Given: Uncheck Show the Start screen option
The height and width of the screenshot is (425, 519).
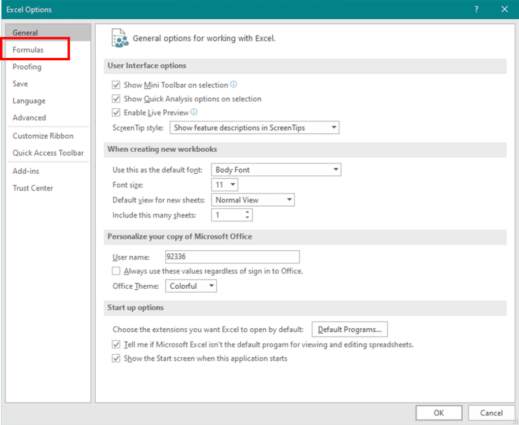Looking at the screenshot, I should tap(116, 358).
